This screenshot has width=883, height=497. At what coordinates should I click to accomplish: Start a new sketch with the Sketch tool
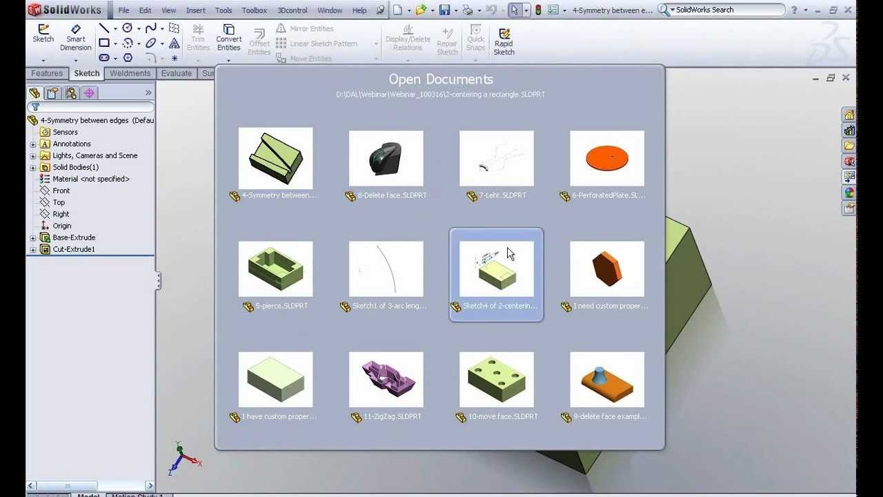tap(43, 33)
